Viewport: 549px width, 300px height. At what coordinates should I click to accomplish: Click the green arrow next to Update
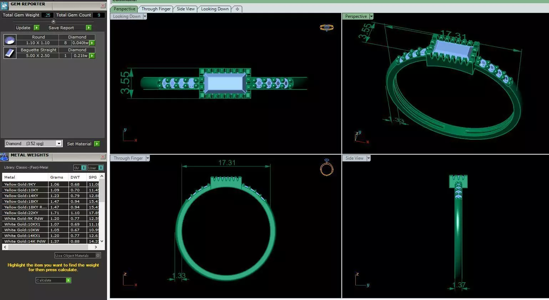36,28
